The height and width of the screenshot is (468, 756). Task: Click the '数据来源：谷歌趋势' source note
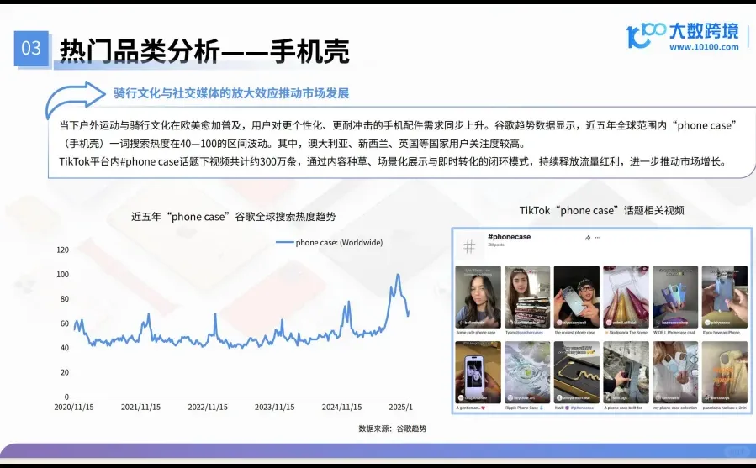393,429
